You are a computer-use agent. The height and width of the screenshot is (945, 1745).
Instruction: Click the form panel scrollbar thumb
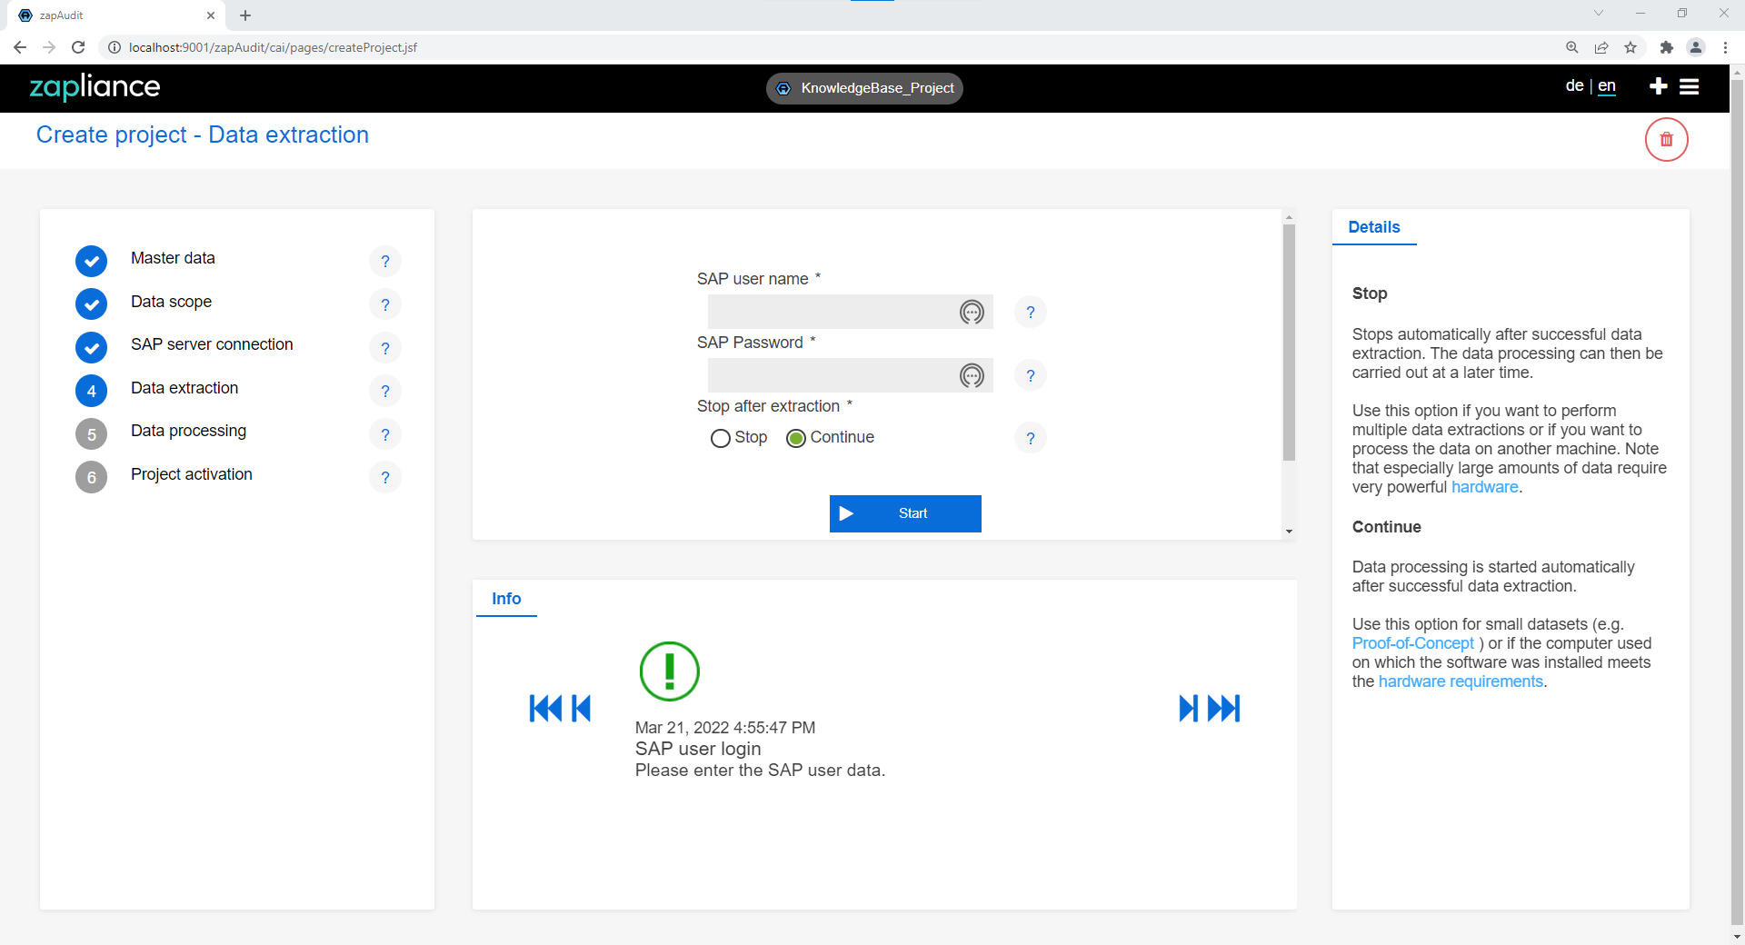pyautogui.click(x=1289, y=343)
